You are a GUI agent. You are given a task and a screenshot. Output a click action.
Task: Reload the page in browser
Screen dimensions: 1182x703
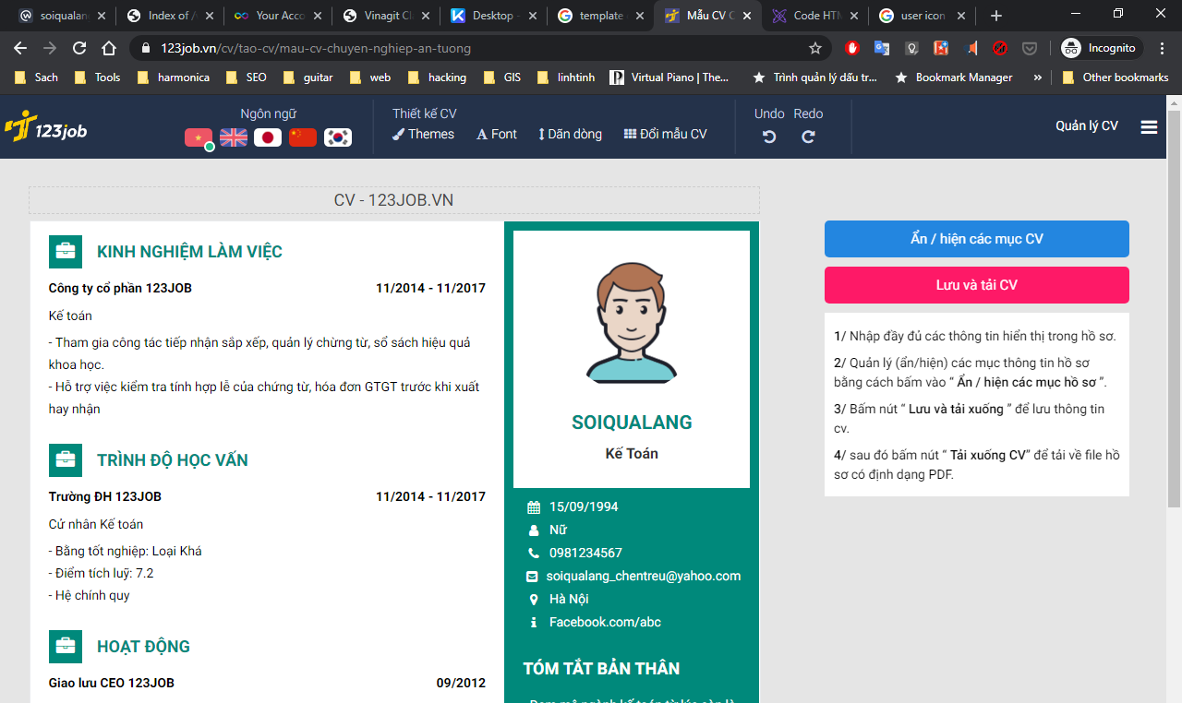79,48
